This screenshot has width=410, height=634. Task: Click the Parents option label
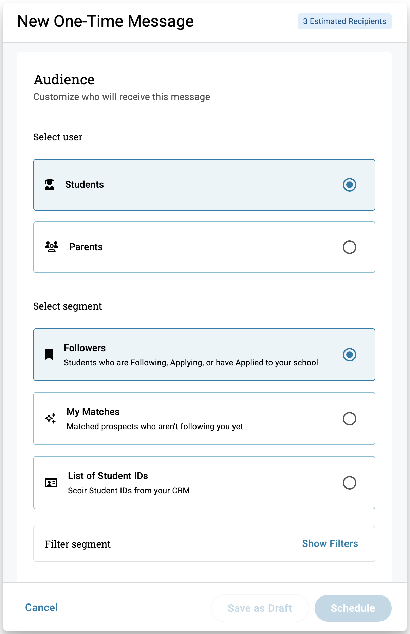pyautogui.click(x=86, y=247)
